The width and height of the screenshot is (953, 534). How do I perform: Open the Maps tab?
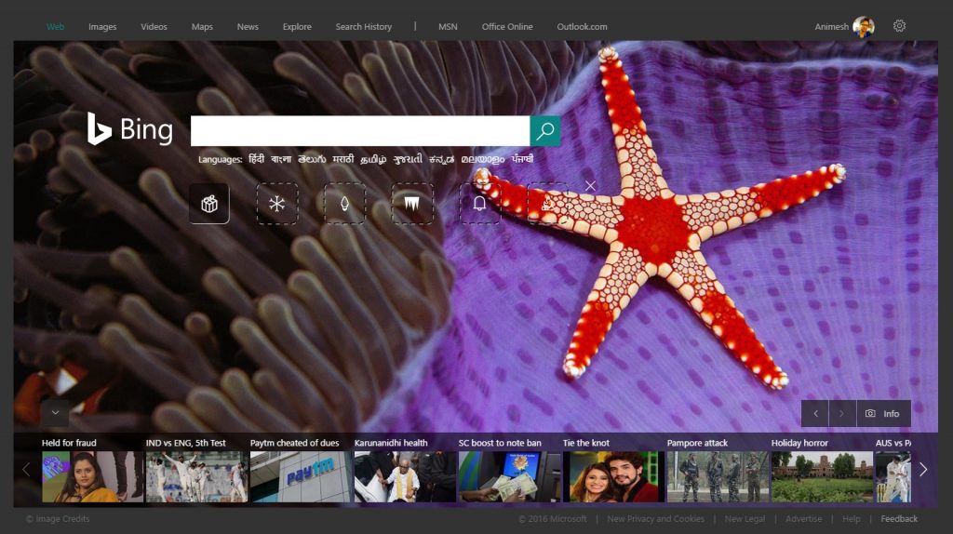tap(202, 27)
